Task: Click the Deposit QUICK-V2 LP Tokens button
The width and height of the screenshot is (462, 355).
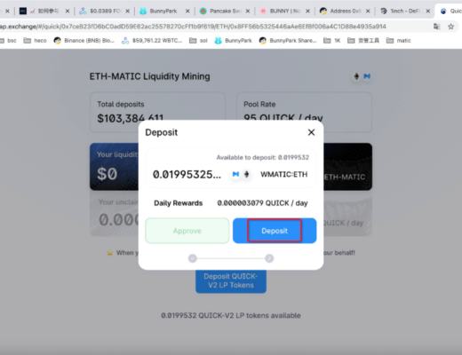Action: click(x=231, y=280)
